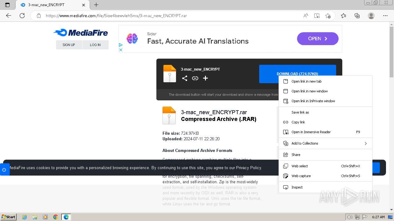The height and width of the screenshot is (221, 394).
Task: Click the SIGN UP button
Action: pyautogui.click(x=69, y=45)
